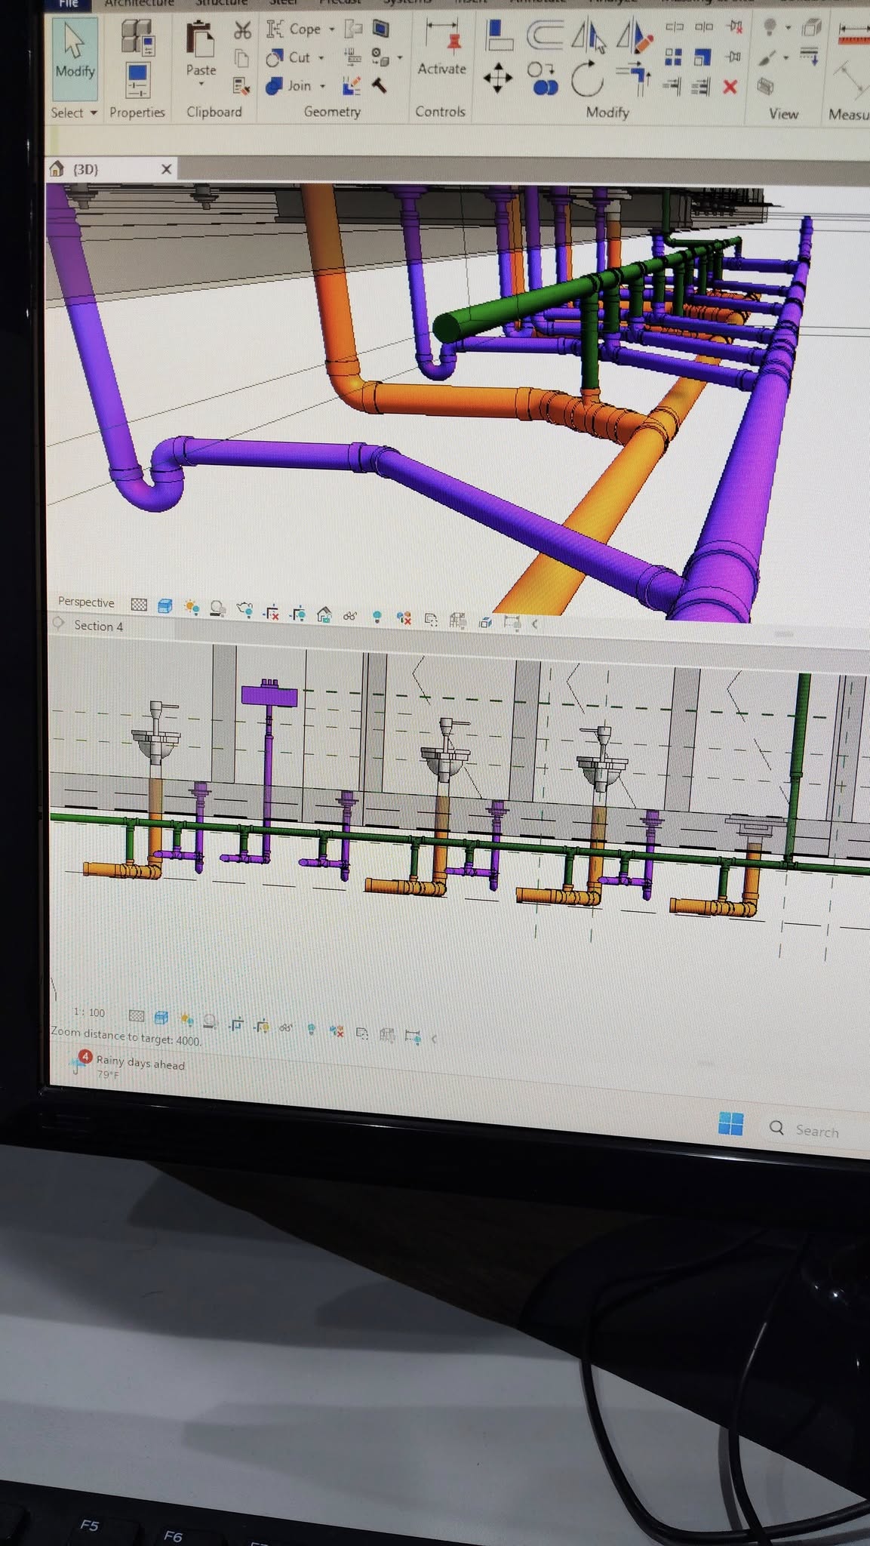Cut to clipboard with scissors icon
The image size is (870, 1546).
point(241,31)
